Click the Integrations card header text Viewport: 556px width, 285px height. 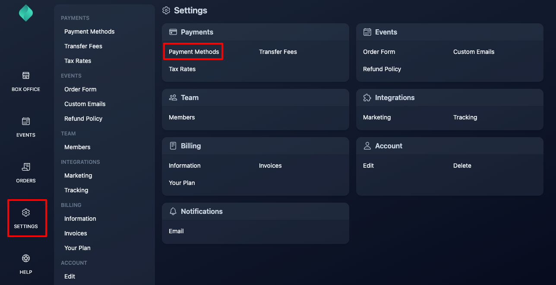(x=395, y=97)
